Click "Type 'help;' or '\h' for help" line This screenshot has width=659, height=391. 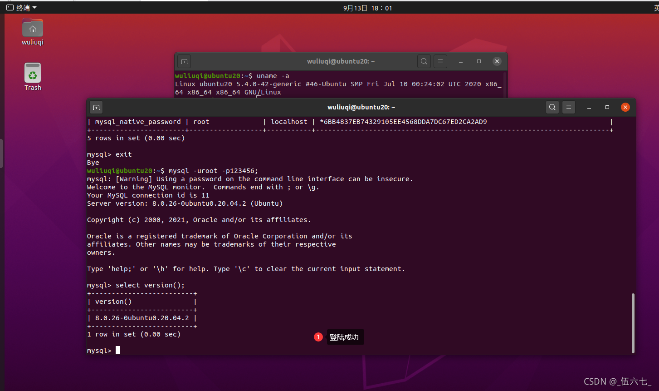tap(246, 269)
